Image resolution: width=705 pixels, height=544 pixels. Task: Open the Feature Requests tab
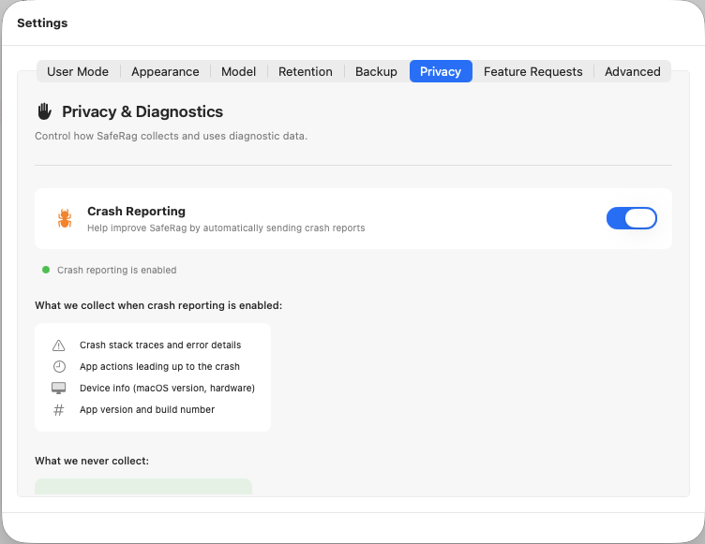pyautogui.click(x=532, y=71)
